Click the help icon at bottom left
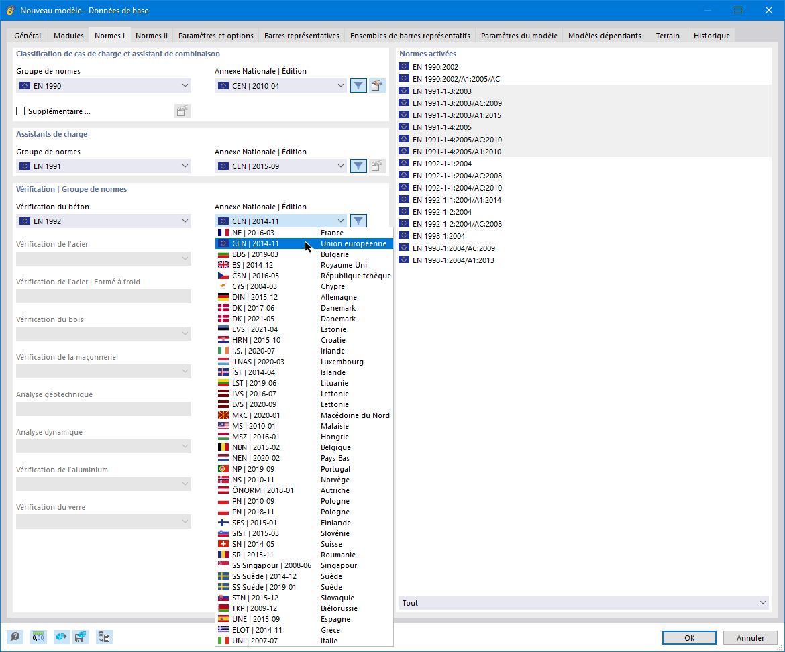Screen dimensions: 785x652 15,637
